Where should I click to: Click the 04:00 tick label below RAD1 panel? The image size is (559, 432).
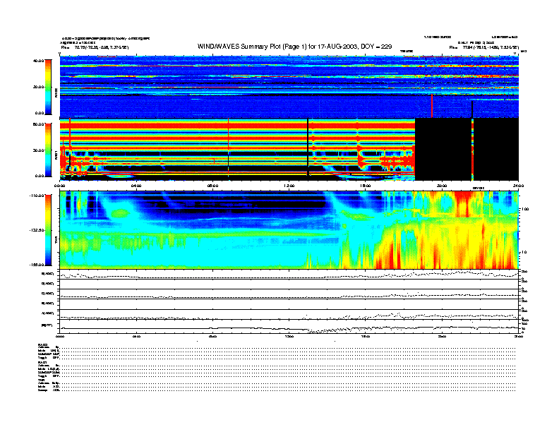pyautogui.click(x=136, y=186)
